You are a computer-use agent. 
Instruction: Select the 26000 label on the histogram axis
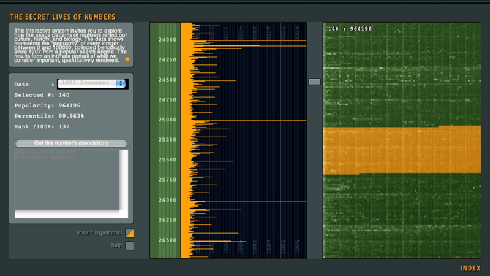167,201
